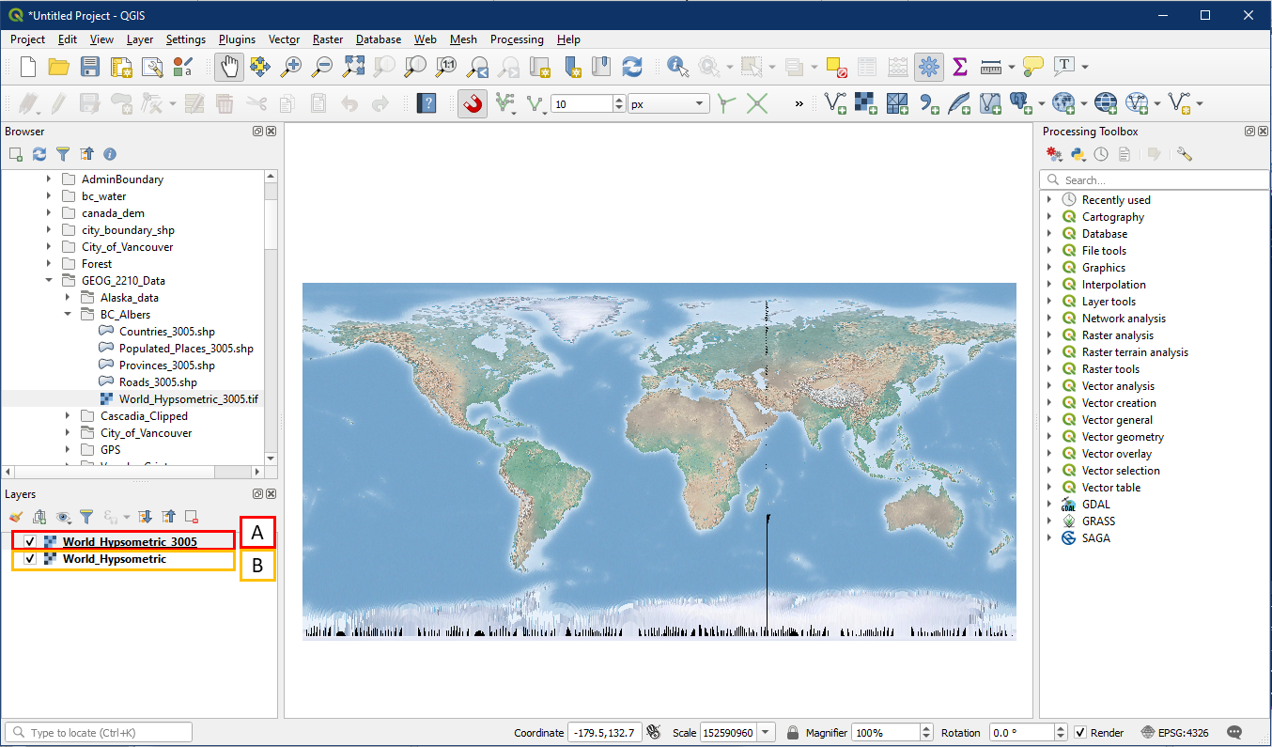Select the Pan Map hand tool
Image resolution: width=1272 pixels, height=747 pixels.
click(230, 67)
